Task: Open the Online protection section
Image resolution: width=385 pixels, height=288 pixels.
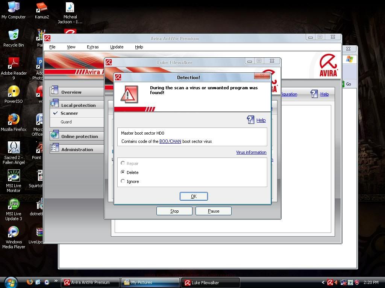Action: (x=77, y=136)
